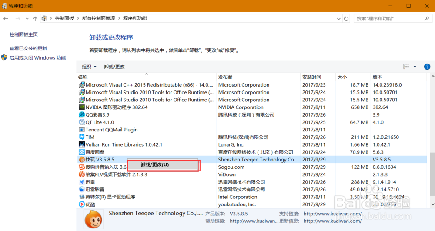Click the Programs and Features title bar icon
The image size is (435, 231).
click(x=4, y=6)
